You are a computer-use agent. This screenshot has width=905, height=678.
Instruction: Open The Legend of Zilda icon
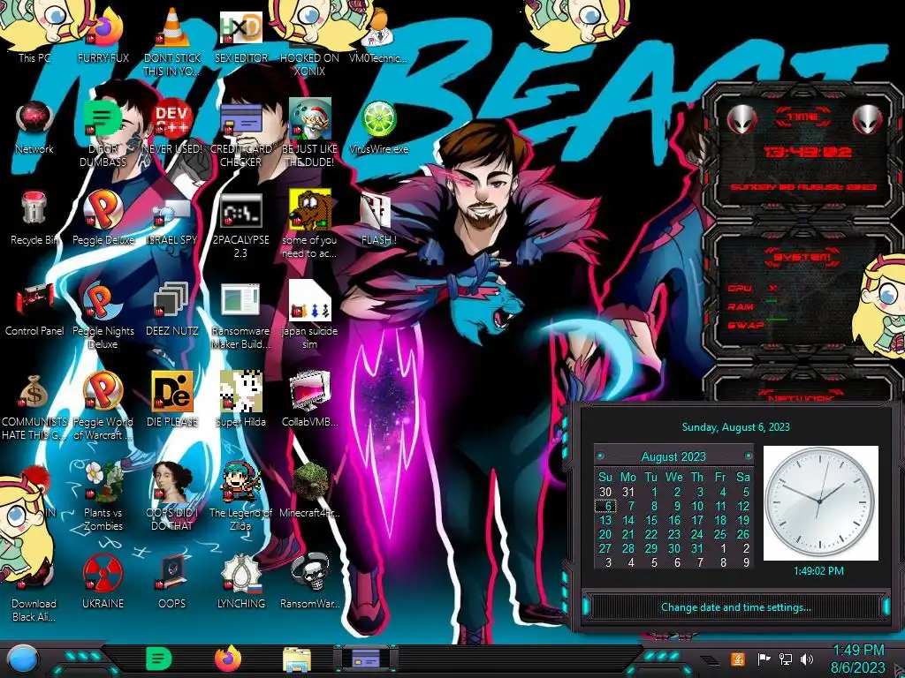[x=241, y=497]
